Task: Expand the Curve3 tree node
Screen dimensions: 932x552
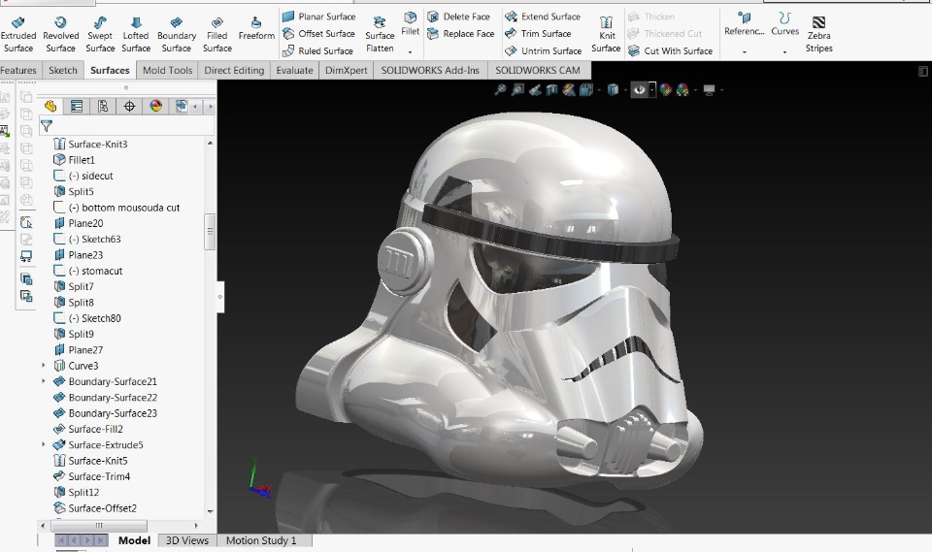Action: pos(44,366)
